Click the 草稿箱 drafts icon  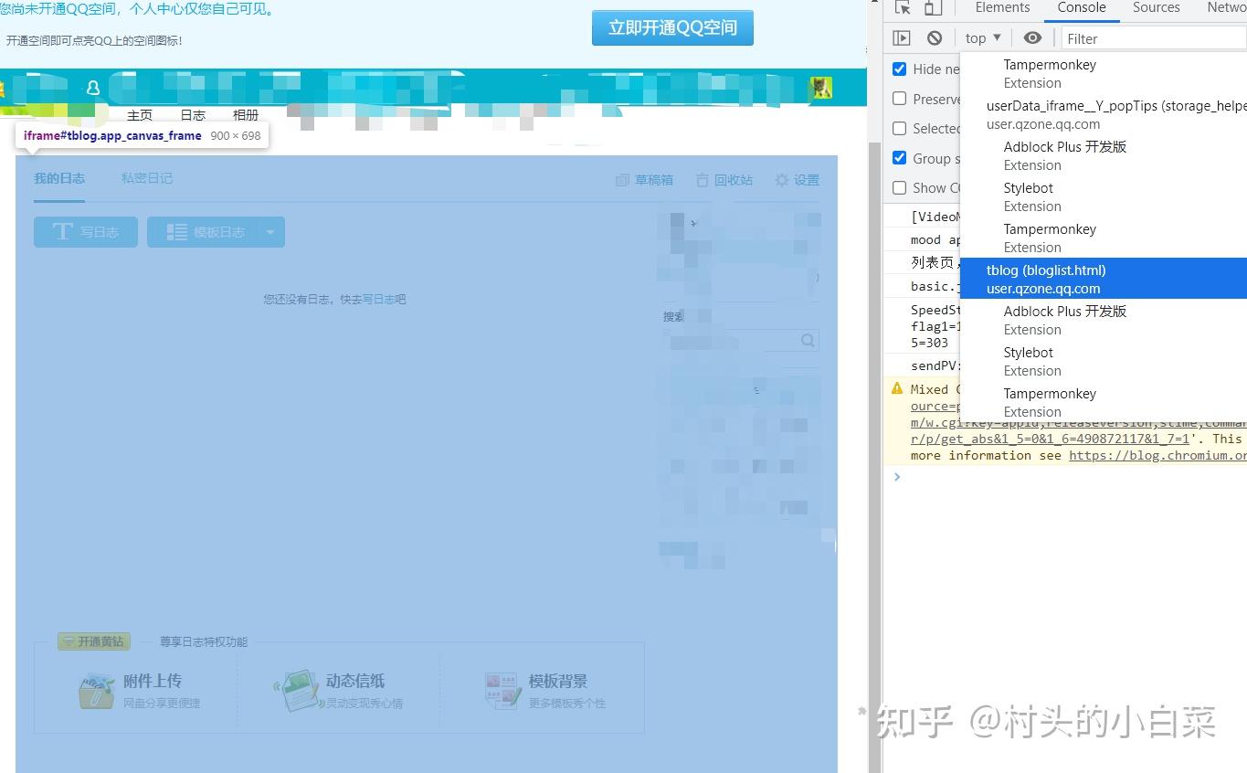[x=622, y=180]
